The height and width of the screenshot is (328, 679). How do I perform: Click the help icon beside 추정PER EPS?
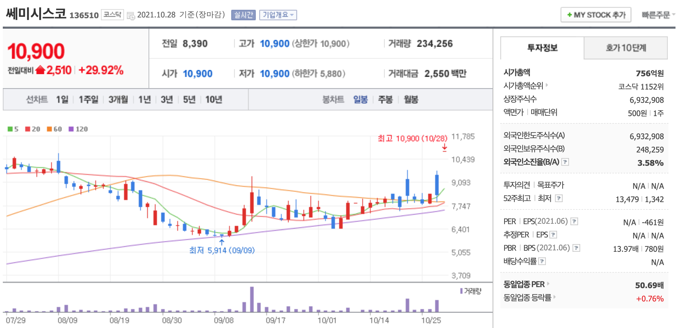pos(553,235)
